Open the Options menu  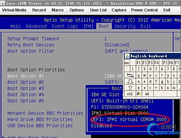coord(77,10)
